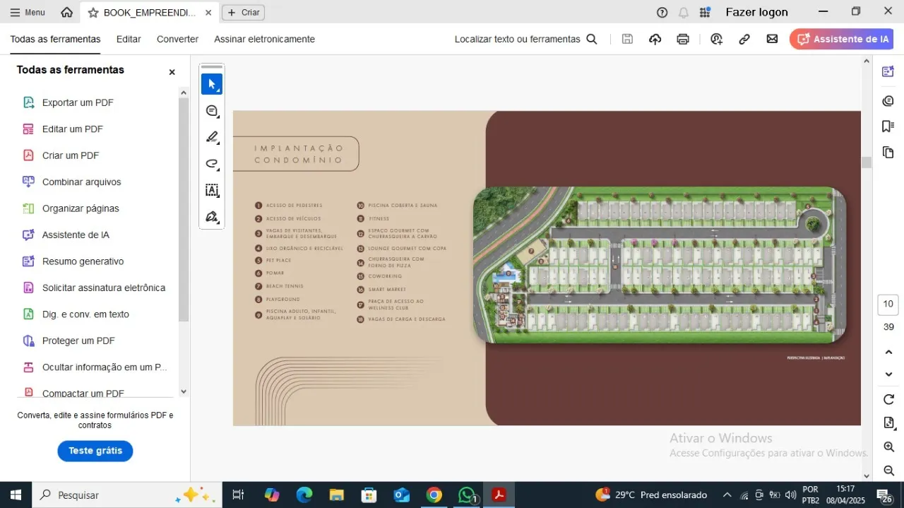Open the Editar tab
Screen dimensions: 904x508
(x=129, y=39)
